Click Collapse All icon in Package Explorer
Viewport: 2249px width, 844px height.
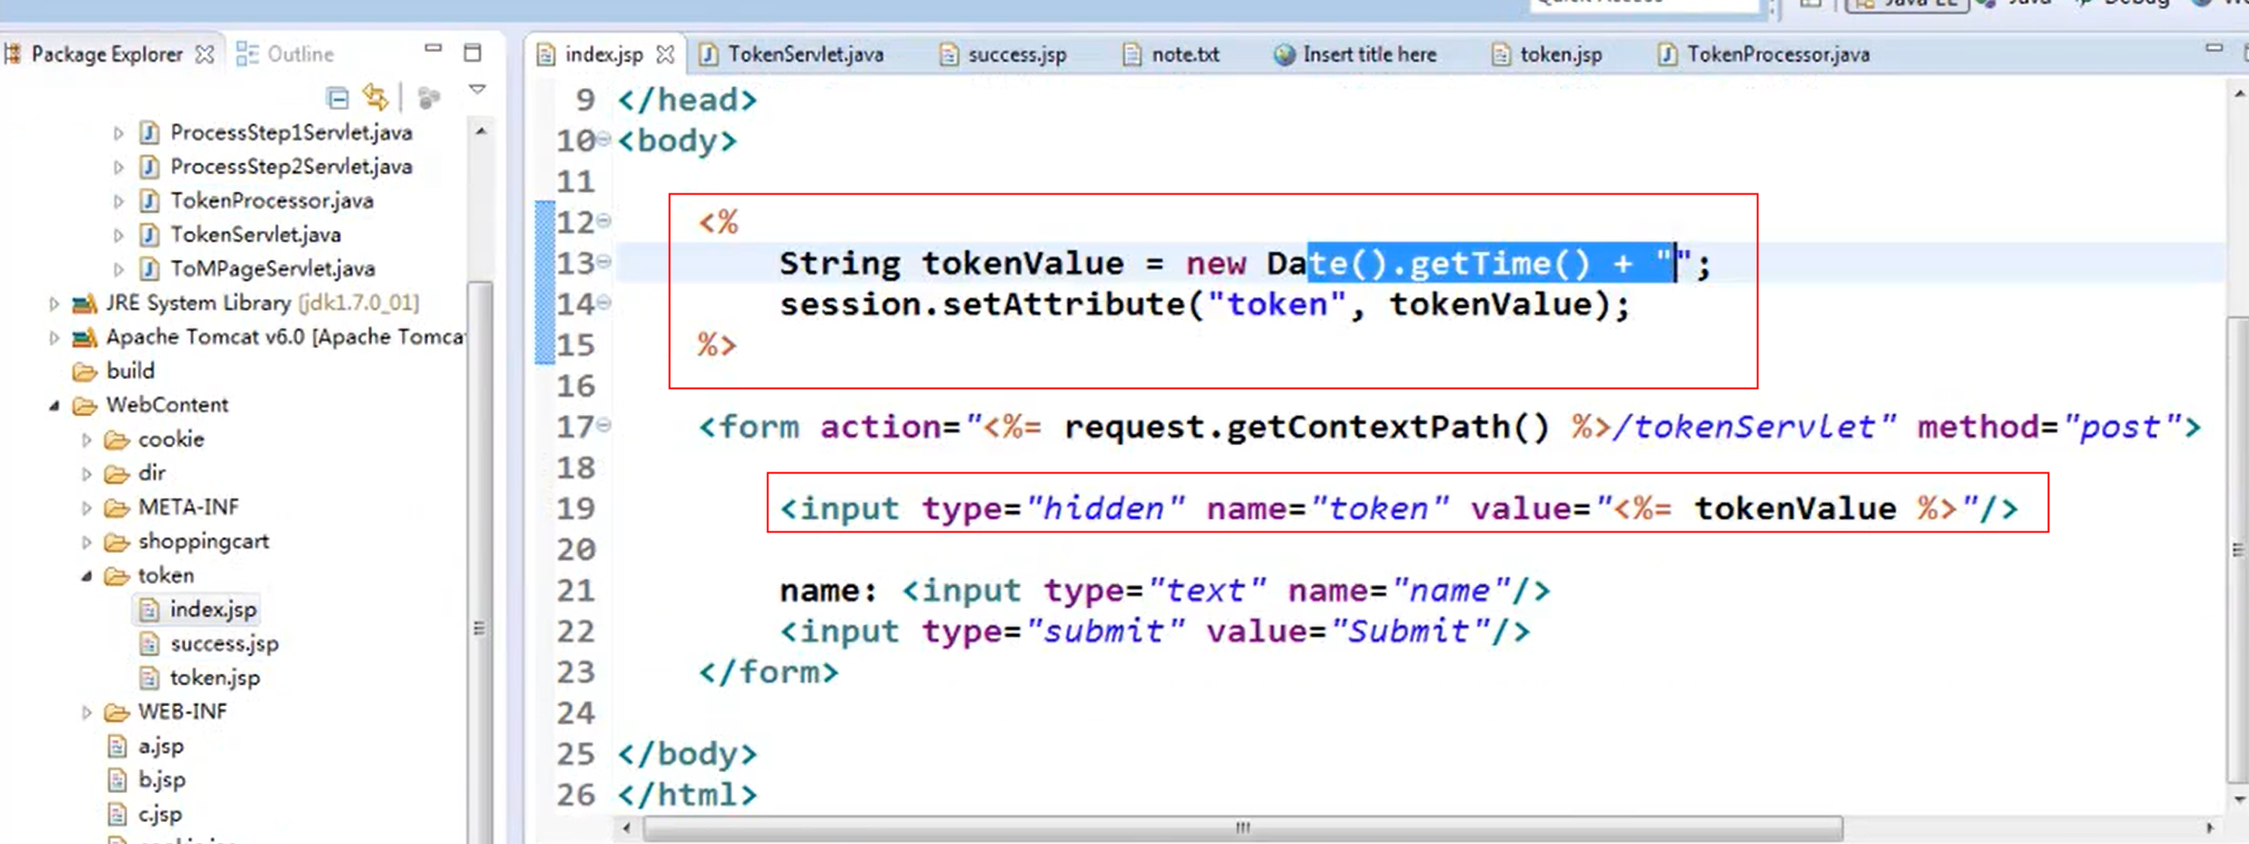(x=337, y=97)
